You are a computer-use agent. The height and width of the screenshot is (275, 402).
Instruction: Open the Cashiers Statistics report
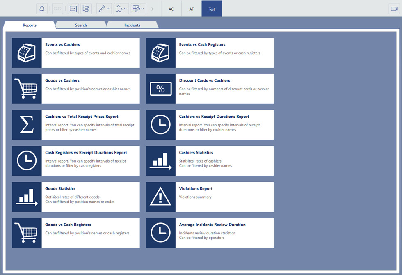(196, 153)
